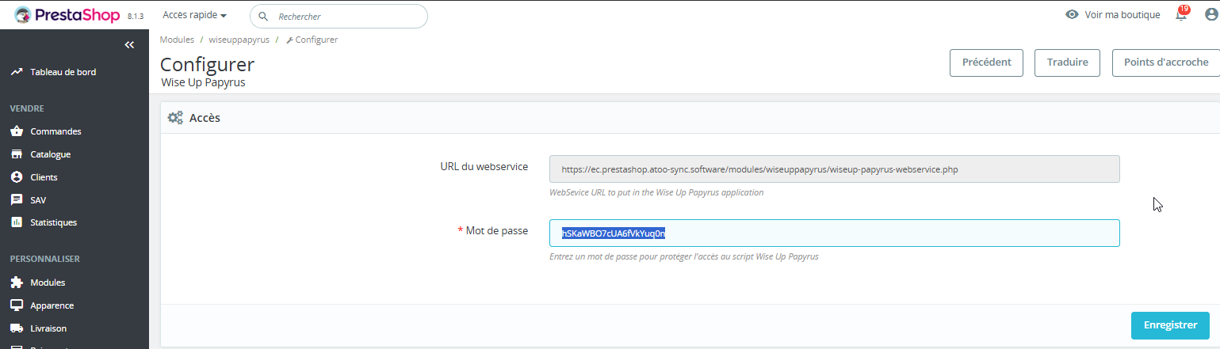
Task: Collapse the sidebar menu
Action: pos(129,45)
